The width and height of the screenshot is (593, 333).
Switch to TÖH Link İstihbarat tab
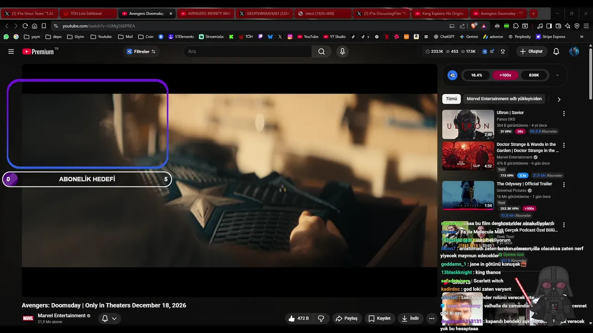pyautogui.click(x=88, y=13)
